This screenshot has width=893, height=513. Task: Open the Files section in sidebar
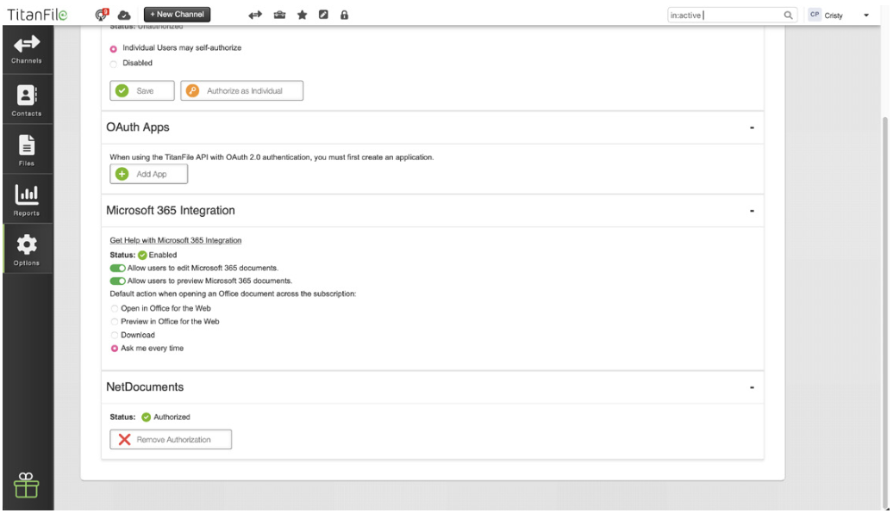tap(27, 150)
